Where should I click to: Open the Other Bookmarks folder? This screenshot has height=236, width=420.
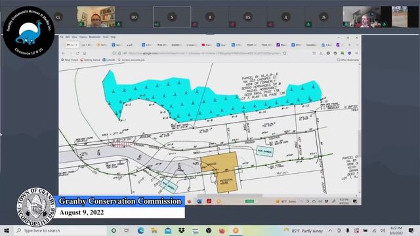pos(348,60)
